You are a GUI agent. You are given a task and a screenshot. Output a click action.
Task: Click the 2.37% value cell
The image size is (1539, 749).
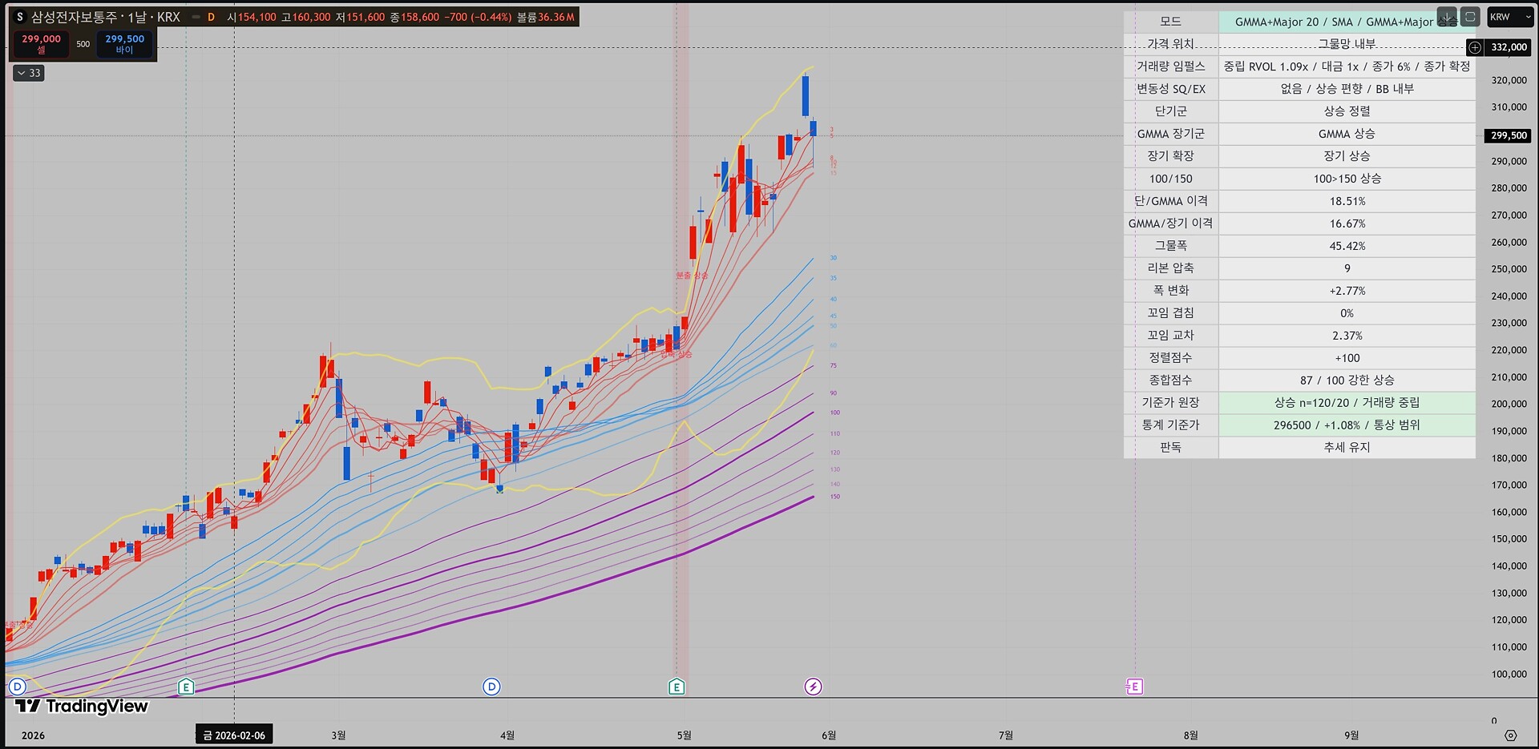click(1347, 336)
